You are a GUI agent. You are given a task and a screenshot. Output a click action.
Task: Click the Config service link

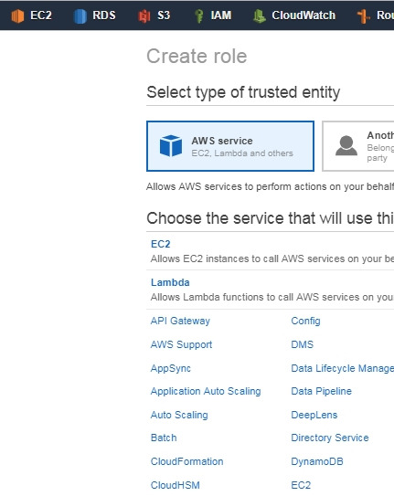pos(305,321)
